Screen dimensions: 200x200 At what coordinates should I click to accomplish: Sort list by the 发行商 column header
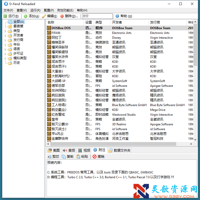(x=167, y=22)
